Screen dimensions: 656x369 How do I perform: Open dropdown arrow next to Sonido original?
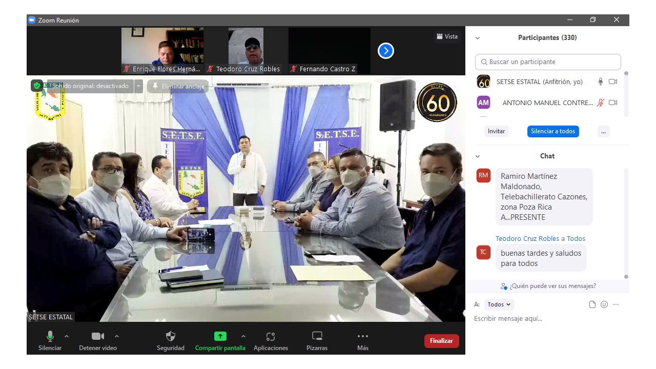tap(138, 86)
